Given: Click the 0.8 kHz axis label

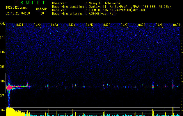Looking at the screenshot, I should [3, 81].
